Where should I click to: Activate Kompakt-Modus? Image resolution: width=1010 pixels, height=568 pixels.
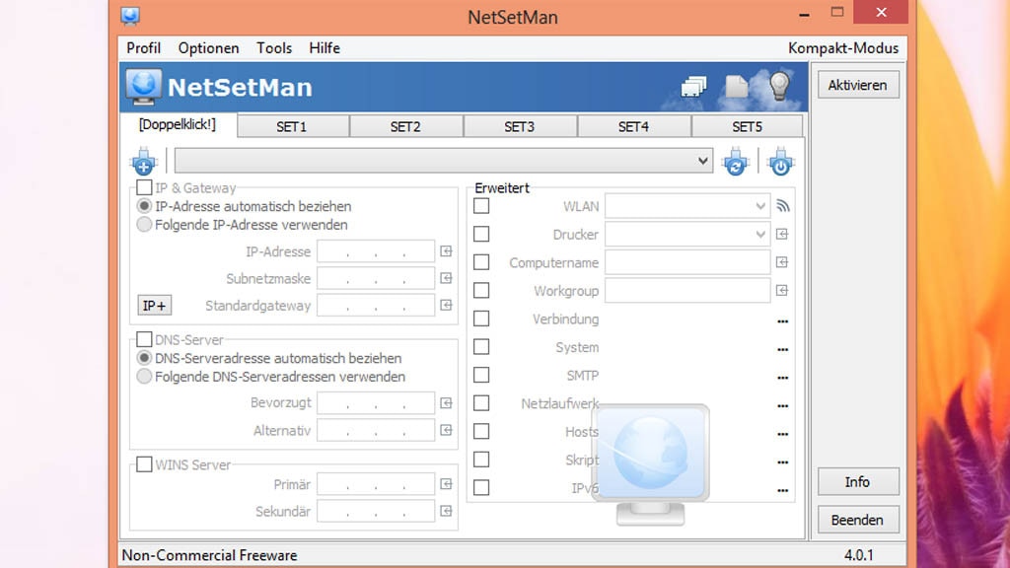(843, 47)
